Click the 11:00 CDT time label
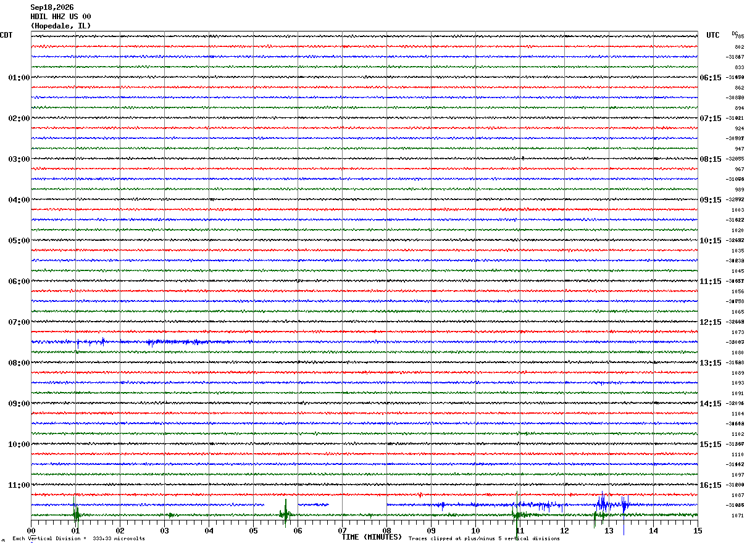747x547 pixels. [19, 485]
